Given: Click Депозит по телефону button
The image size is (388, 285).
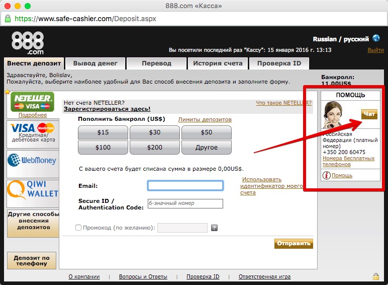Looking at the screenshot, I should click(32, 260).
